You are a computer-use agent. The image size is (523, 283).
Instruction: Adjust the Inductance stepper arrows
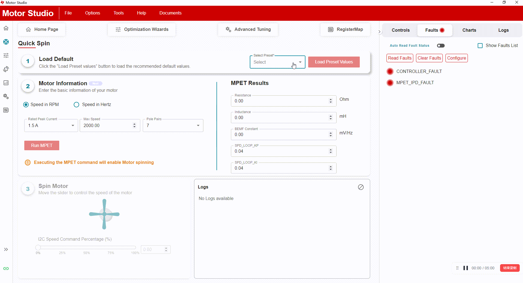point(331,117)
